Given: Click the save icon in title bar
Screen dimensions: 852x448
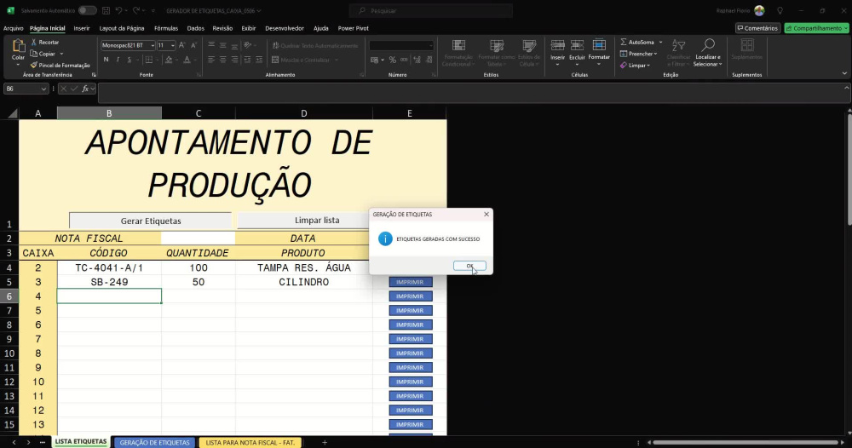Looking at the screenshot, I should click(x=106, y=10).
